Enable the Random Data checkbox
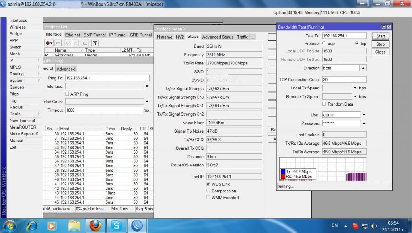412x233 pixels. point(325,104)
